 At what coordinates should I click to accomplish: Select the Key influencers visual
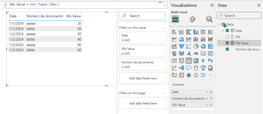174,68
